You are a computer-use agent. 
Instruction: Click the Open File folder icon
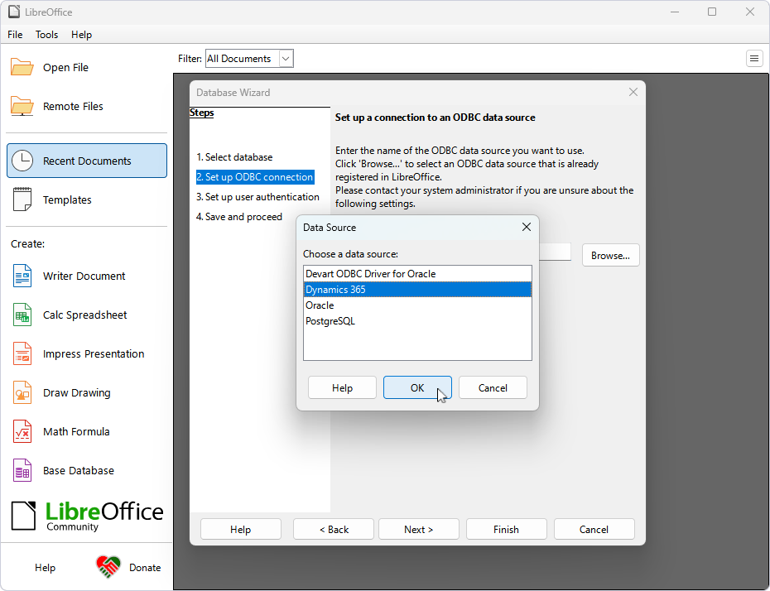(x=22, y=68)
